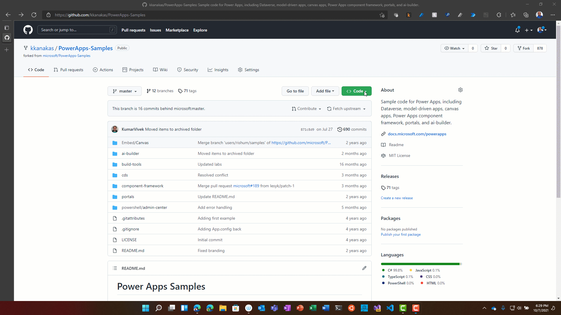This screenshot has width=561, height=315.
Task: Open the Actions tab
Action: click(x=103, y=70)
